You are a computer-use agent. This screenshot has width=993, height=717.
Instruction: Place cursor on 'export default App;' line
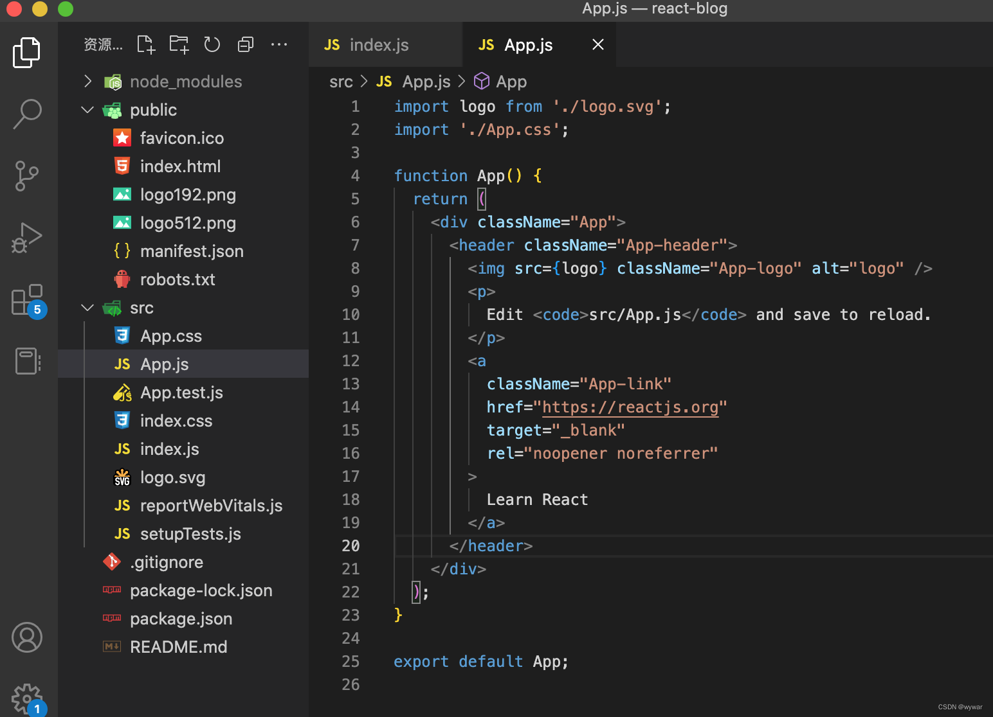pyautogui.click(x=481, y=662)
